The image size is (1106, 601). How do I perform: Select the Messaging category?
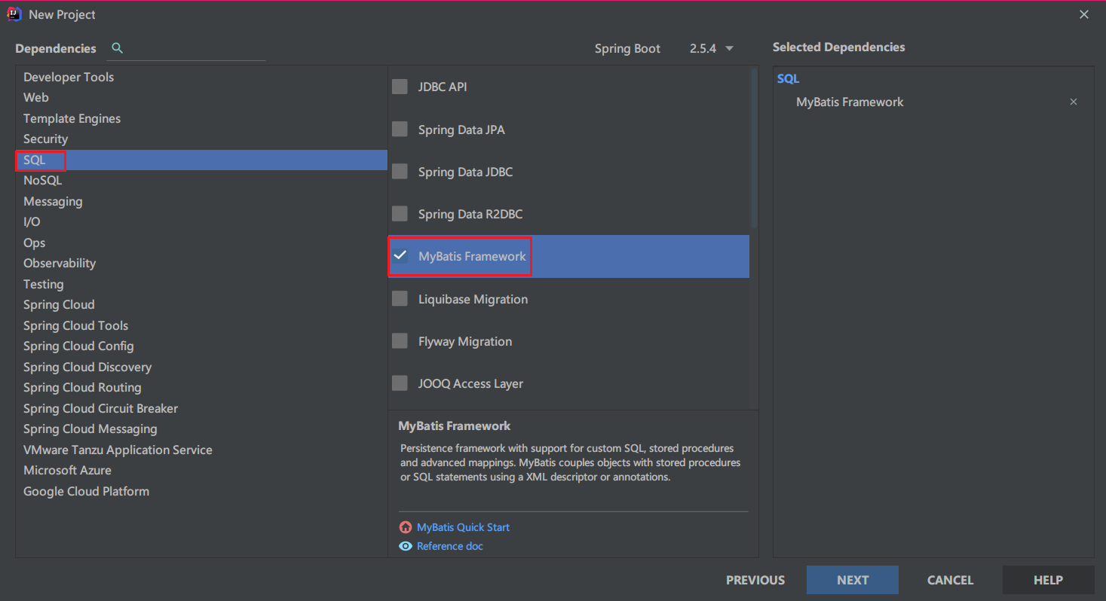pos(201,201)
